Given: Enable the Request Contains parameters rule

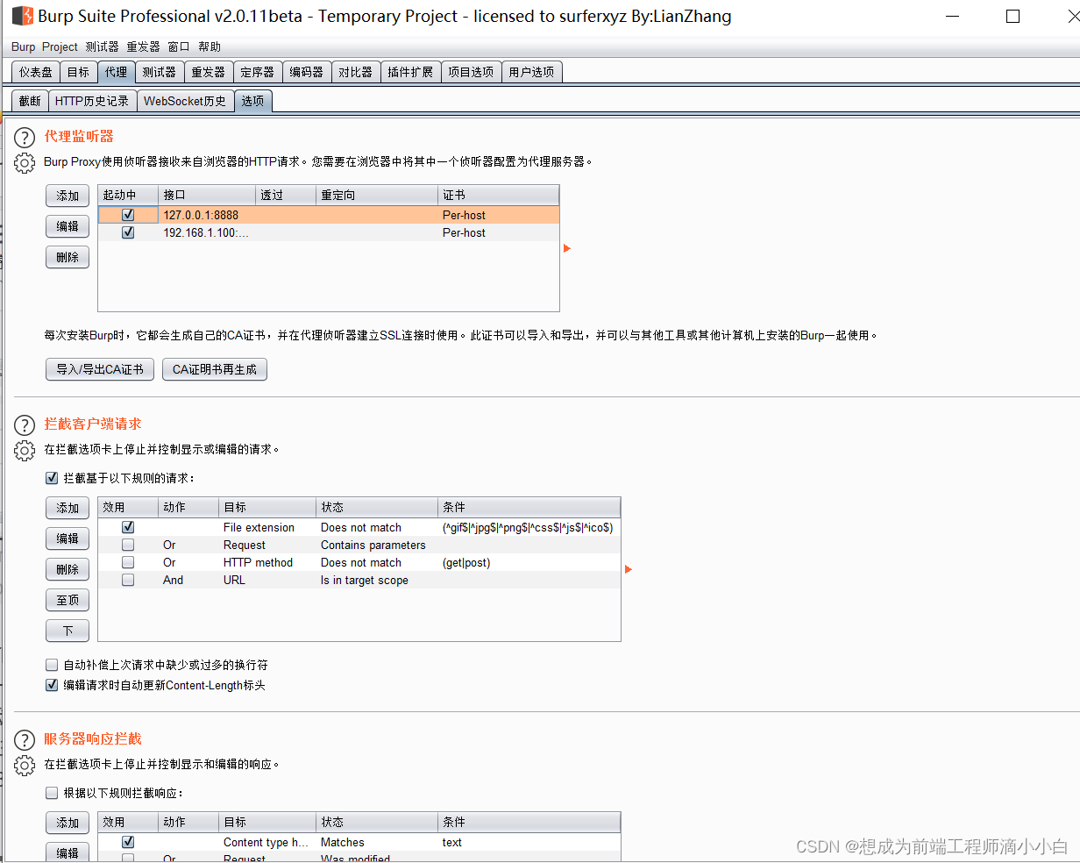Looking at the screenshot, I should [x=128, y=545].
